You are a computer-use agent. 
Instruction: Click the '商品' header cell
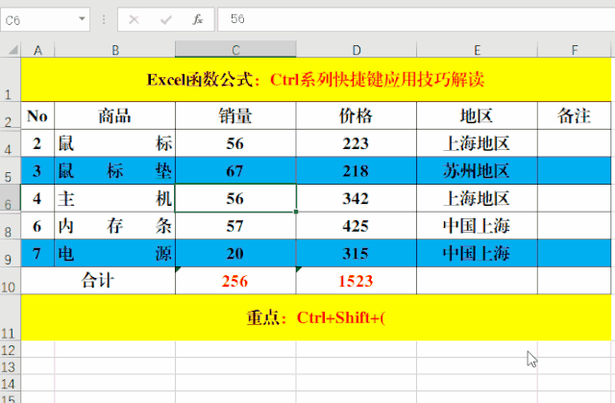(115, 115)
